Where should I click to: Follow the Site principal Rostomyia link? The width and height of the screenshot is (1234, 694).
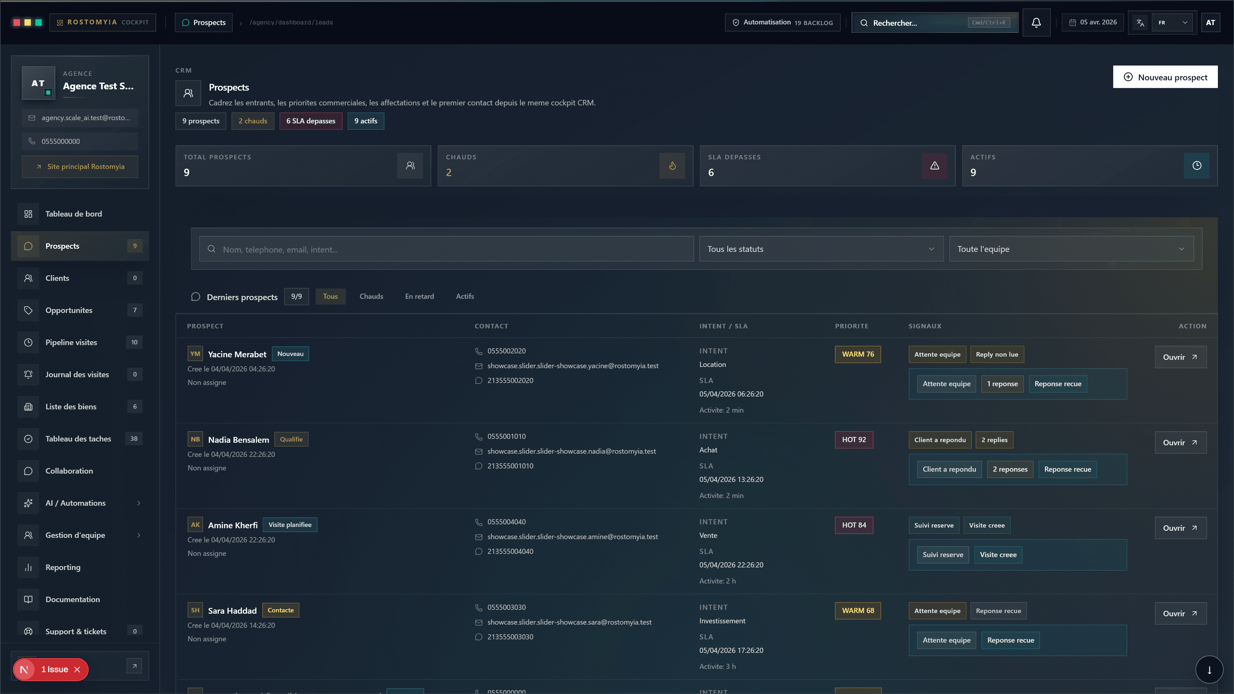point(80,167)
